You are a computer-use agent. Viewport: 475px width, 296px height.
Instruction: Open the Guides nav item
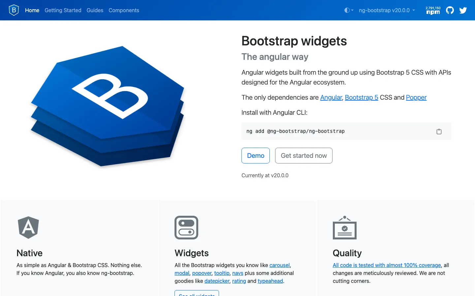[x=95, y=10]
